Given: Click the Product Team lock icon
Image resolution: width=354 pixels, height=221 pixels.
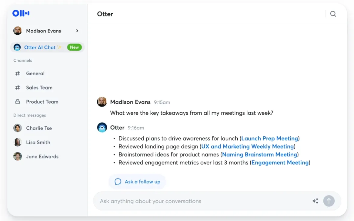Looking at the screenshot, I should [18, 102].
